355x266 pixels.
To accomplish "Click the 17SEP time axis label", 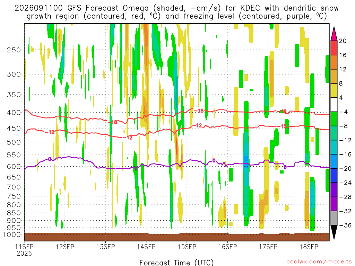I will 268,247.
